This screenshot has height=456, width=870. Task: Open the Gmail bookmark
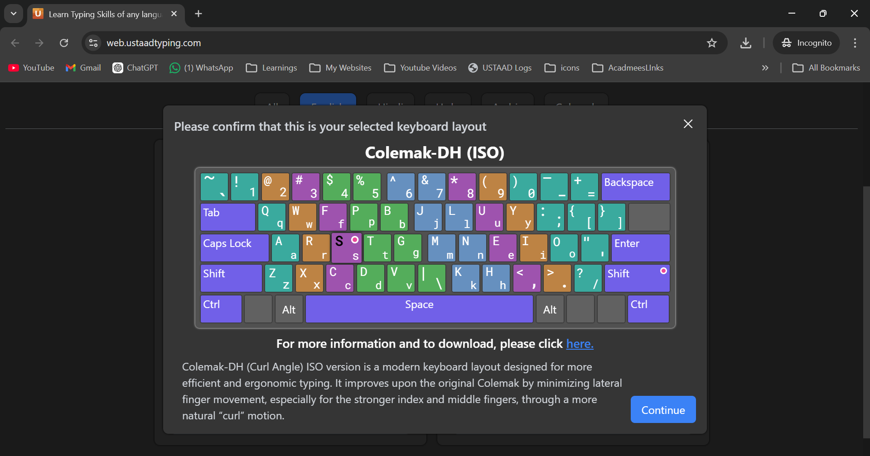pyautogui.click(x=83, y=68)
